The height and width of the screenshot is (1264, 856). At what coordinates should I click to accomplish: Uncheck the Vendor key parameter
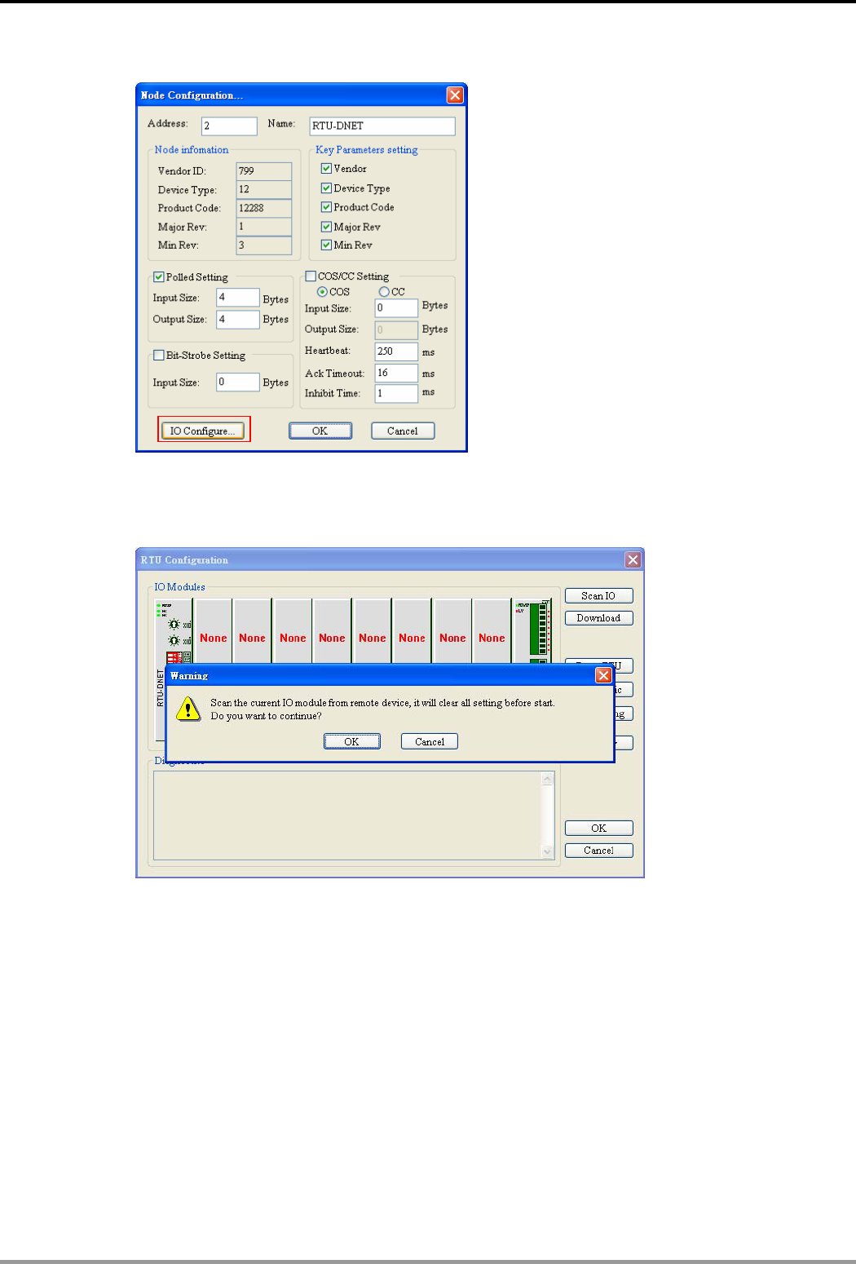click(x=326, y=169)
